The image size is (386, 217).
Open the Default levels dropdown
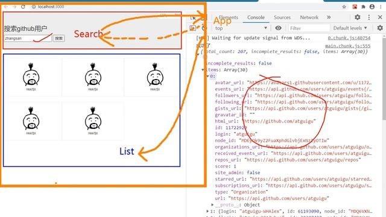click(350, 28)
